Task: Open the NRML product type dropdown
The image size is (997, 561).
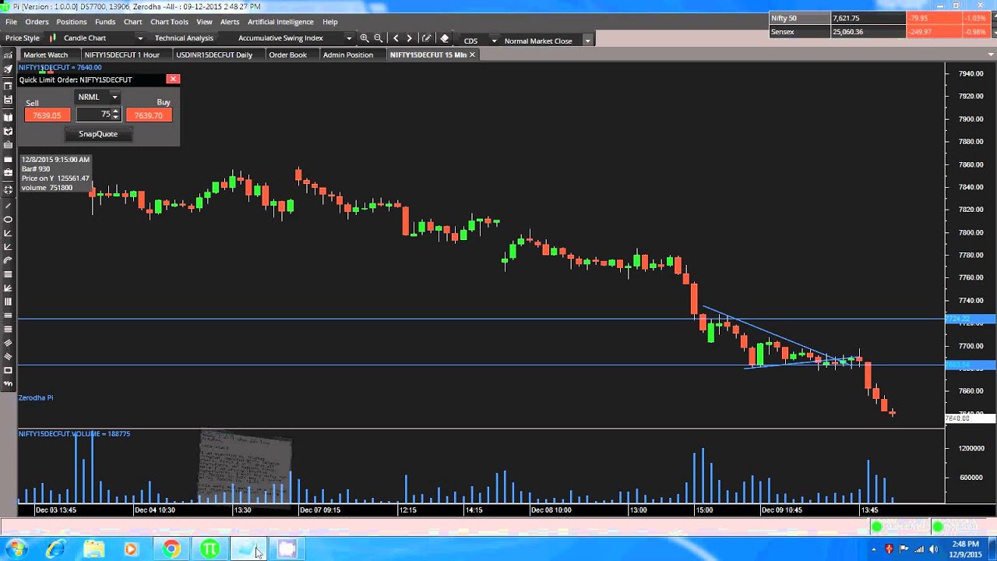Action: click(114, 97)
